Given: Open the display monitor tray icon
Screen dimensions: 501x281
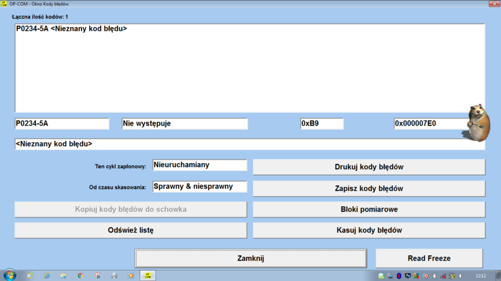Looking at the screenshot, I should point(408,276).
